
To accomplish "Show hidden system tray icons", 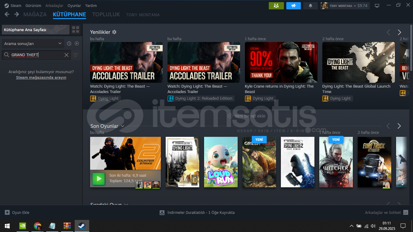I will [351, 226].
